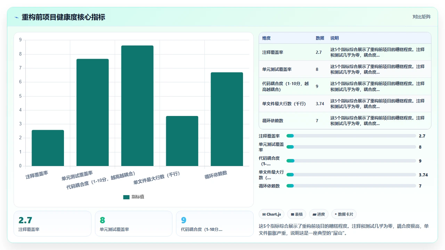Click the 说明 description in the 注释覆盖率 row
445x250 pixels.
tap(377, 52)
